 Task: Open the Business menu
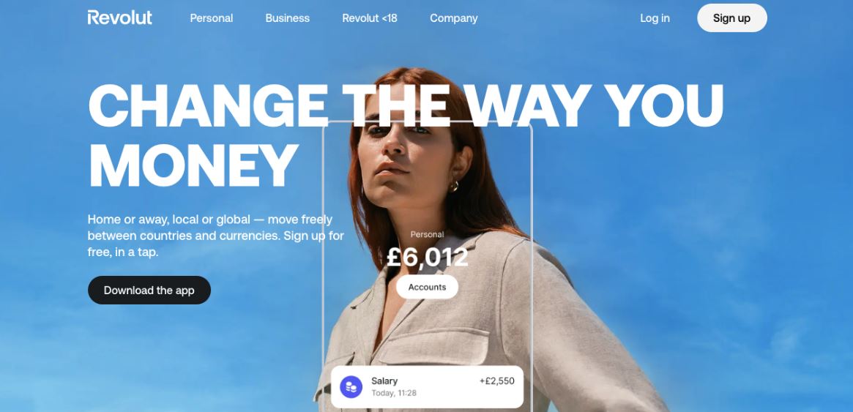[x=287, y=18]
